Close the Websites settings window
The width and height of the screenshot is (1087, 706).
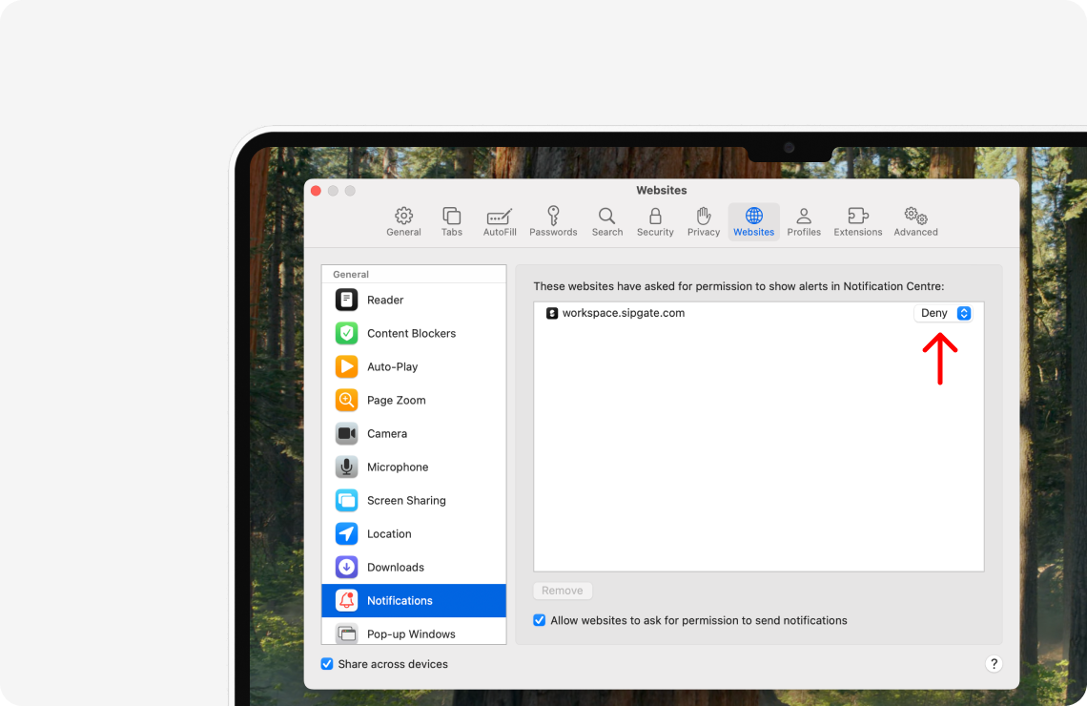tap(317, 191)
